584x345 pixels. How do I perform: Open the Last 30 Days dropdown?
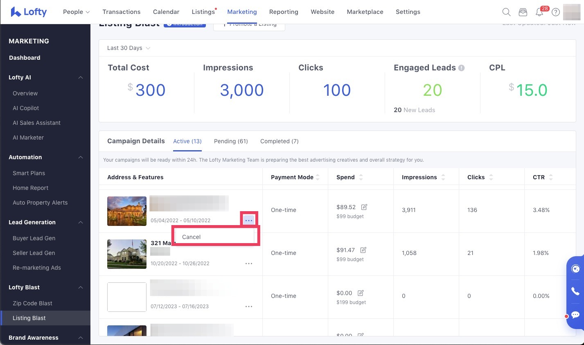[x=128, y=48]
